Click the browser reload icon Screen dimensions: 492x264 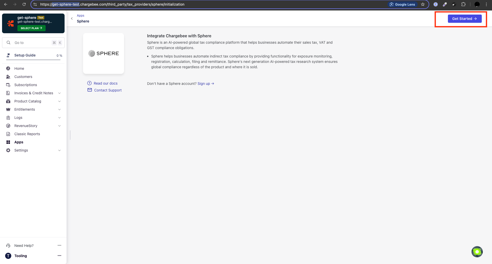coord(24,4)
